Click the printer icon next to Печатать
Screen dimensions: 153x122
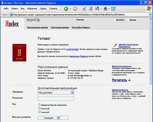click(129, 80)
